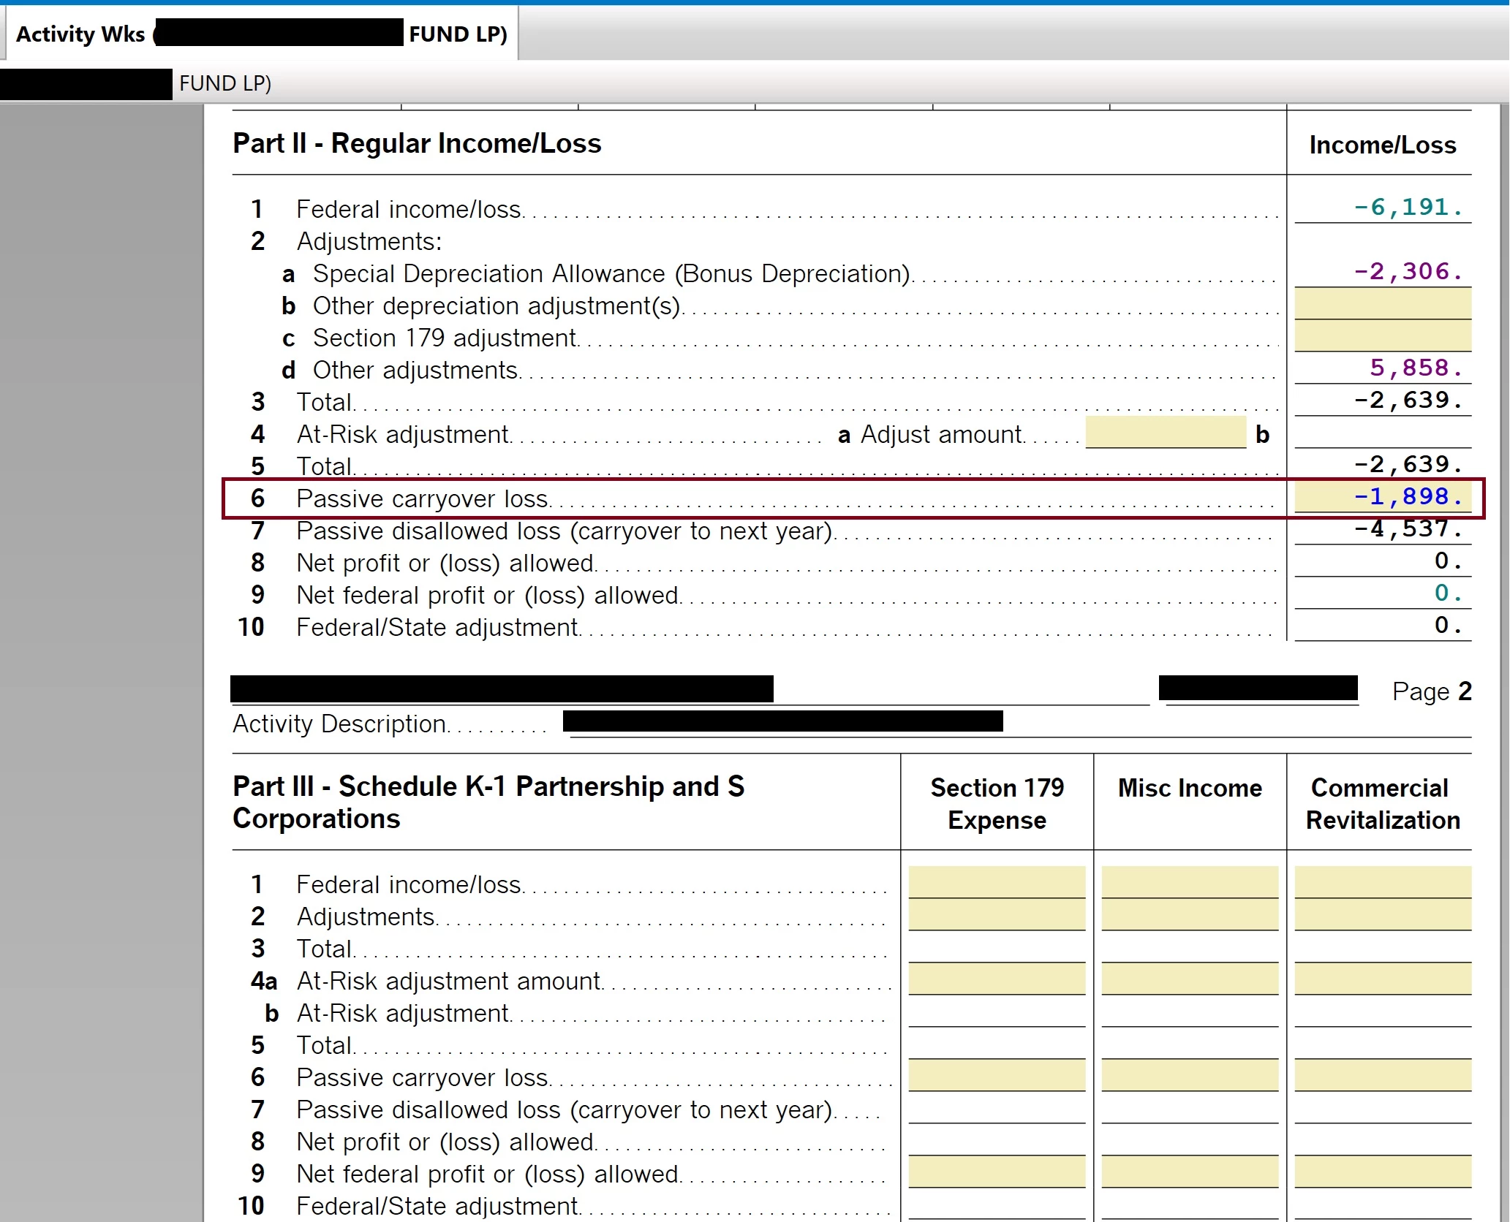Click Commercial Revitalization Federal income/loss field

coord(1382,882)
